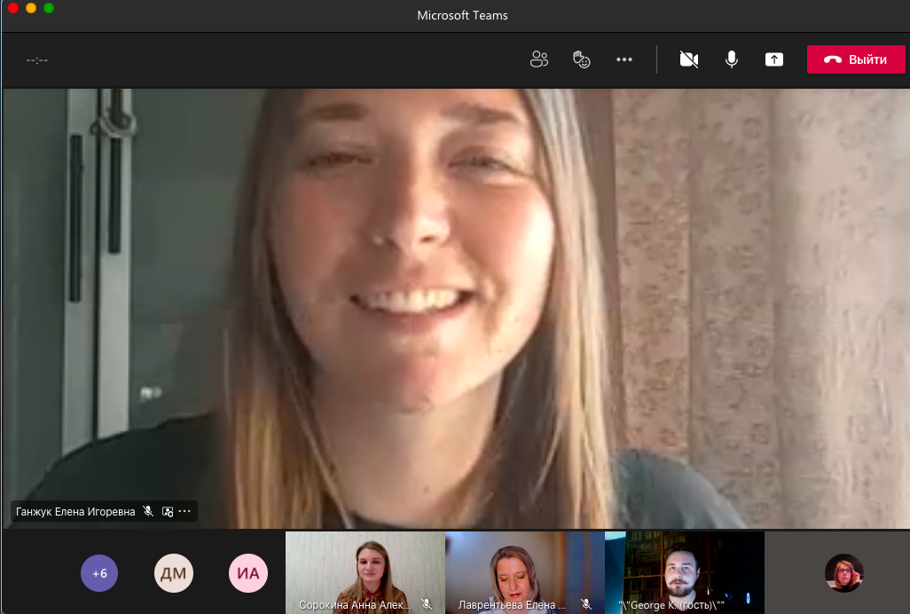
Task: Click the muted mic icon beside Ганжук's name
Action: [x=148, y=512]
